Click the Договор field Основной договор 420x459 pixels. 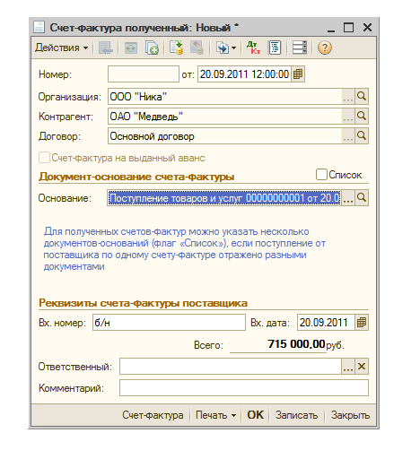[224, 136]
